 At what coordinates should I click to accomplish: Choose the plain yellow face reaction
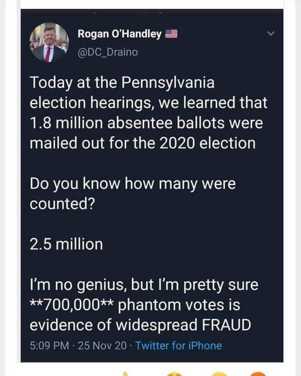(218, 374)
